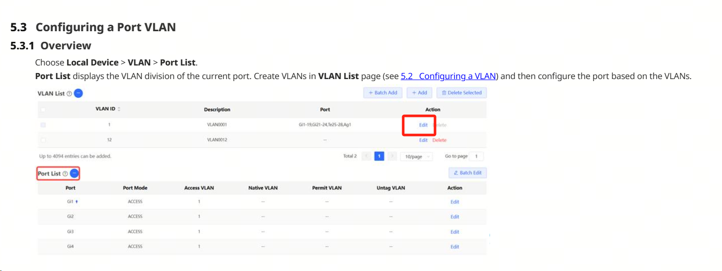The image size is (722, 271).
Task: Click the Batch Edit button for ports
Action: 467,173
